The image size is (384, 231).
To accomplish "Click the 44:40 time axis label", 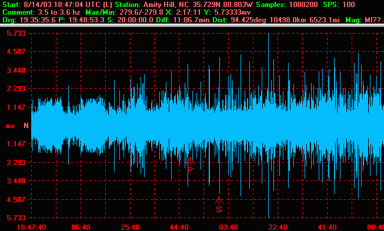I will click(179, 227).
